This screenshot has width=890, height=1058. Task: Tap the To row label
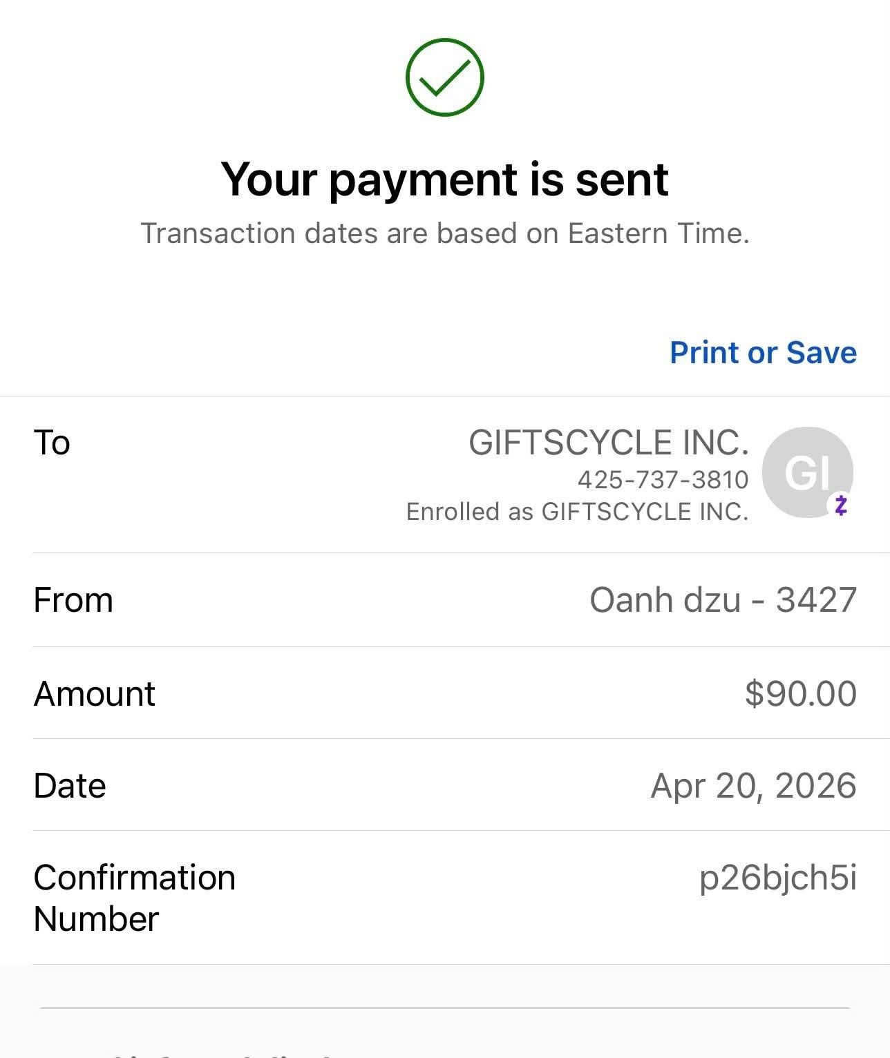[x=52, y=443]
